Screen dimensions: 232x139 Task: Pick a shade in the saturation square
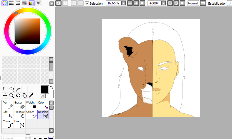pyautogui.click(x=28, y=31)
